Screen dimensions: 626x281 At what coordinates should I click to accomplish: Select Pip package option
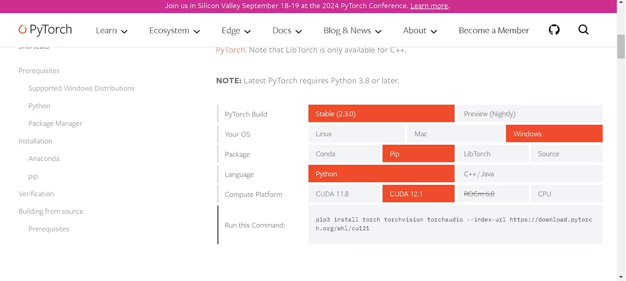click(x=419, y=154)
